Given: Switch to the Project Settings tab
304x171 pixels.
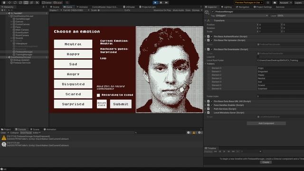Looking at the screenshot, I should (x=263, y=7).
